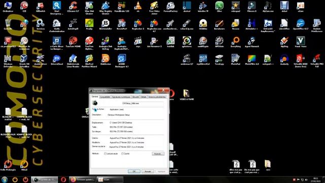The image size is (325, 183).
Task: Click the volume icon in system tray
Action: (x=306, y=180)
